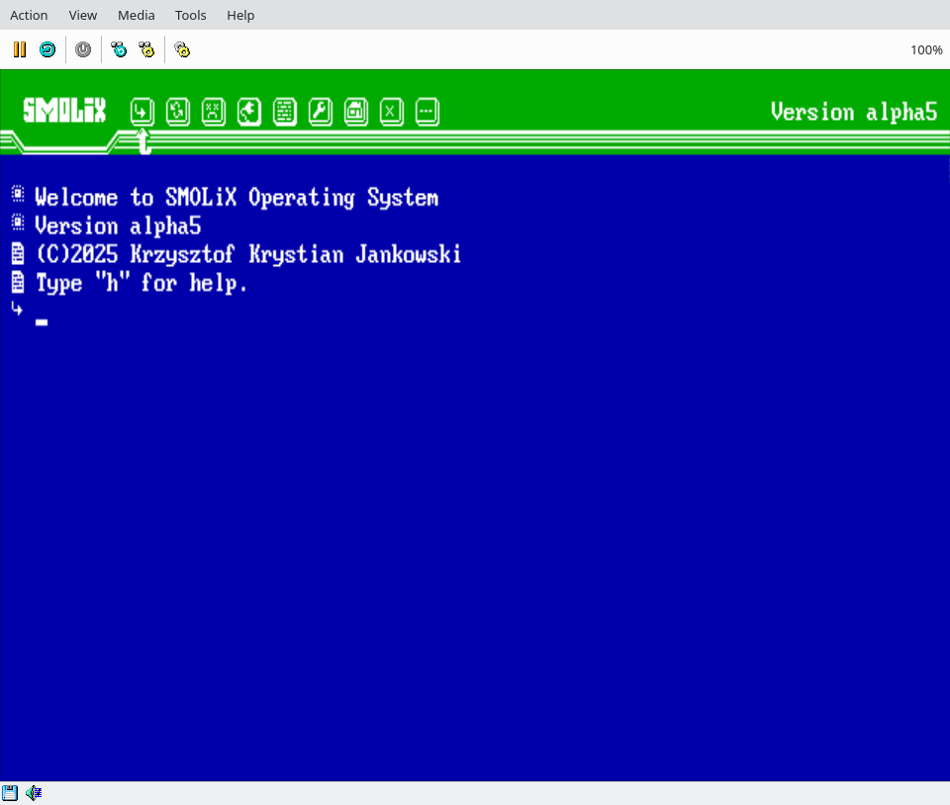Click the speaker status bar icon
This screenshot has height=805, width=950.
click(34, 793)
